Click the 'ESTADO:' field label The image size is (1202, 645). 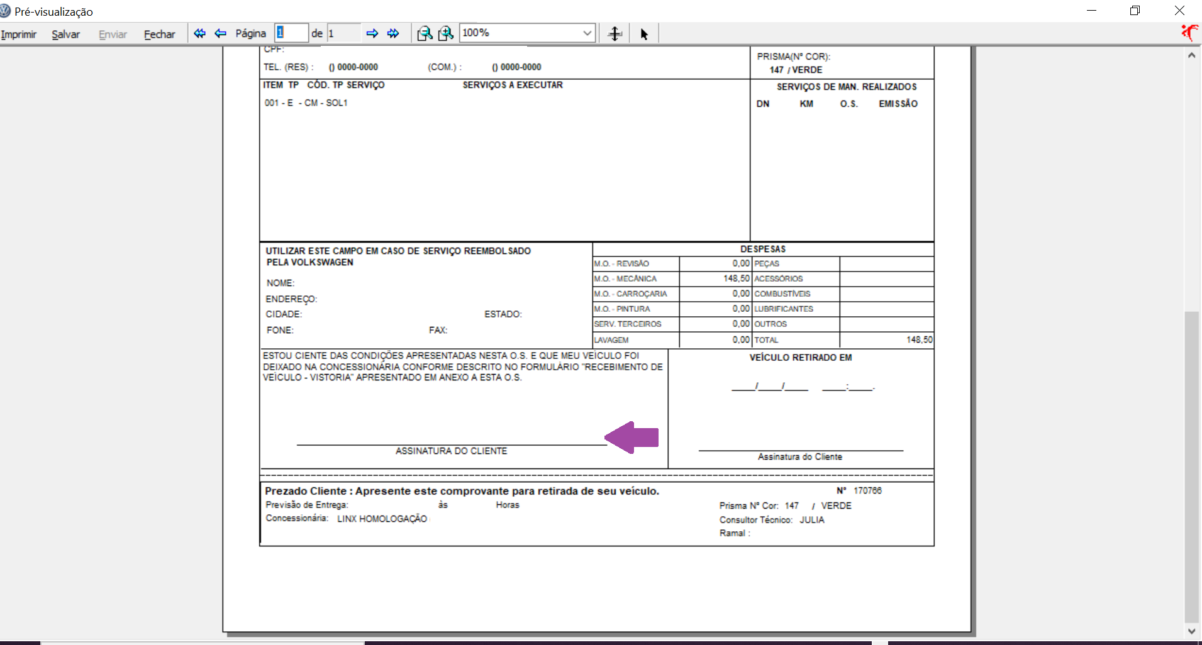(503, 314)
